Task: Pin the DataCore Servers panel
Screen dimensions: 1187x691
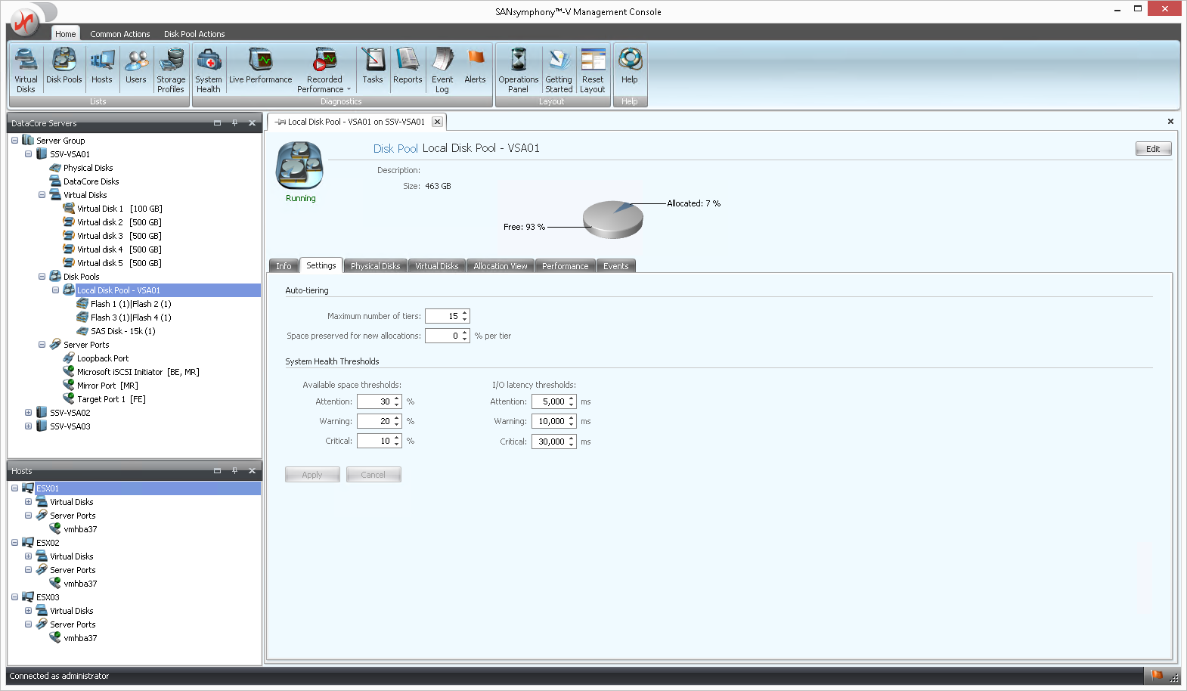Action: point(234,123)
